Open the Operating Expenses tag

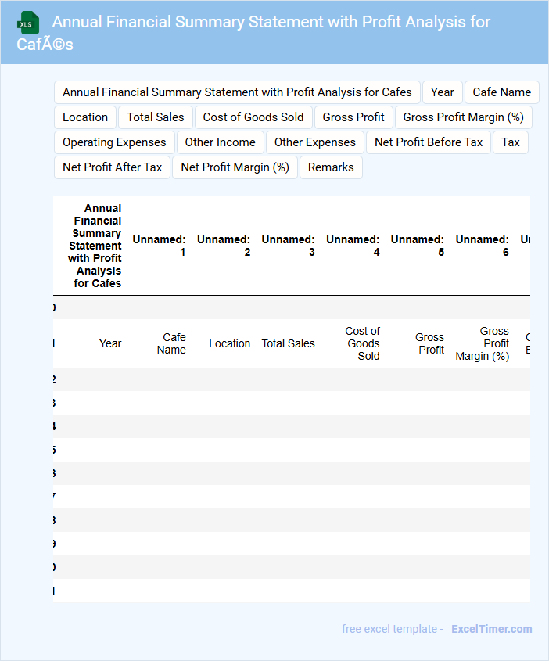click(114, 142)
